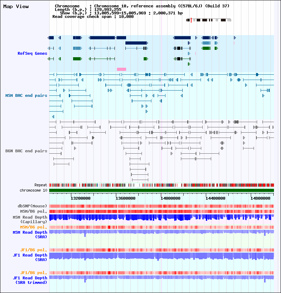Click black MSM/B6 pol. label below dbSNP(Mouse)
281x293 pixels.
(34, 211)
